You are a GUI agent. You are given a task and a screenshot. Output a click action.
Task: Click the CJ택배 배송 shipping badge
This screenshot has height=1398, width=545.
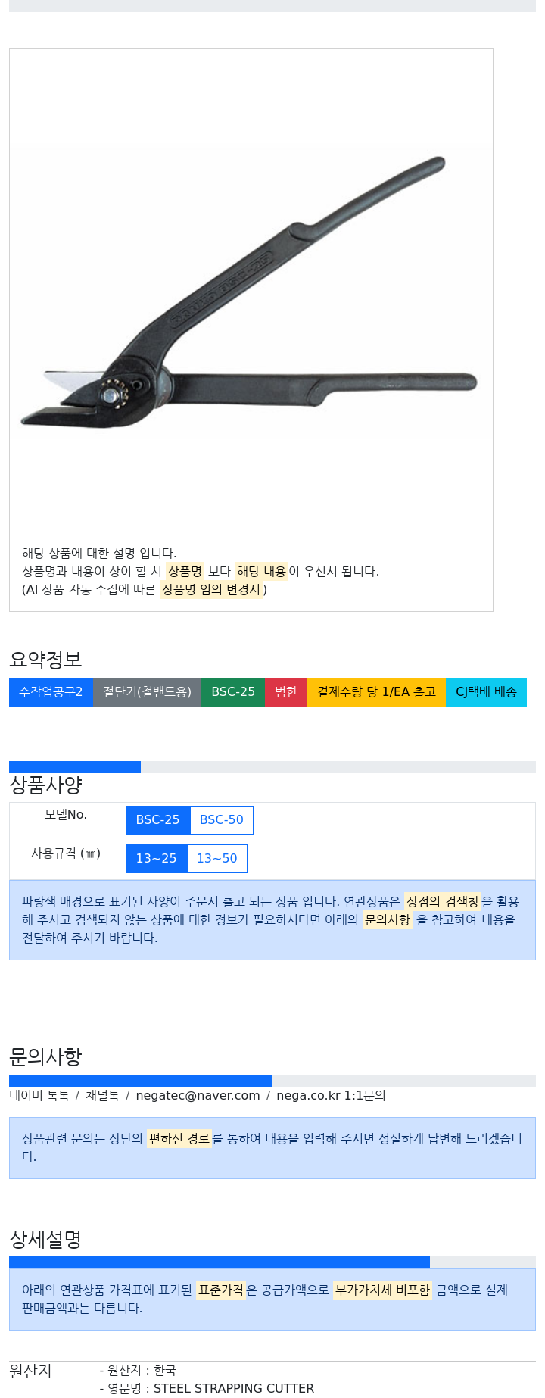tap(486, 692)
